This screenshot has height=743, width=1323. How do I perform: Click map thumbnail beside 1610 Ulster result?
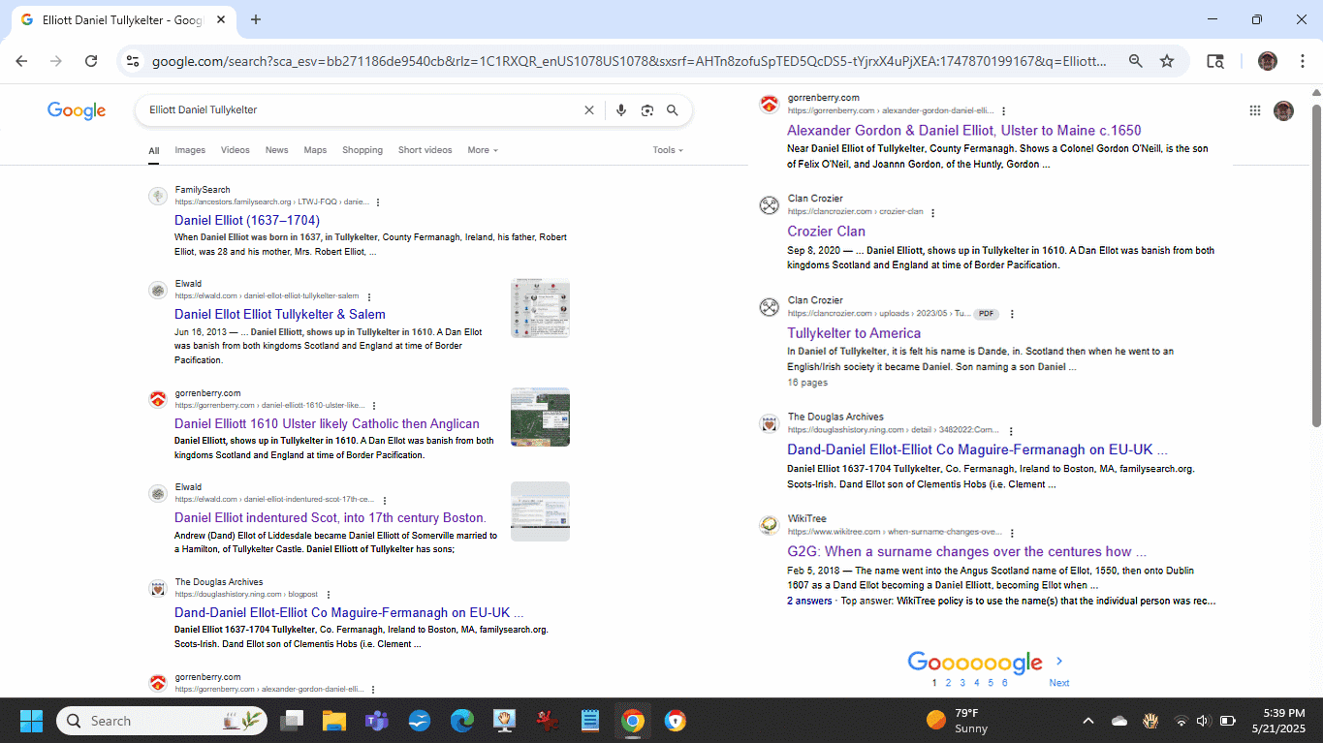click(x=540, y=418)
